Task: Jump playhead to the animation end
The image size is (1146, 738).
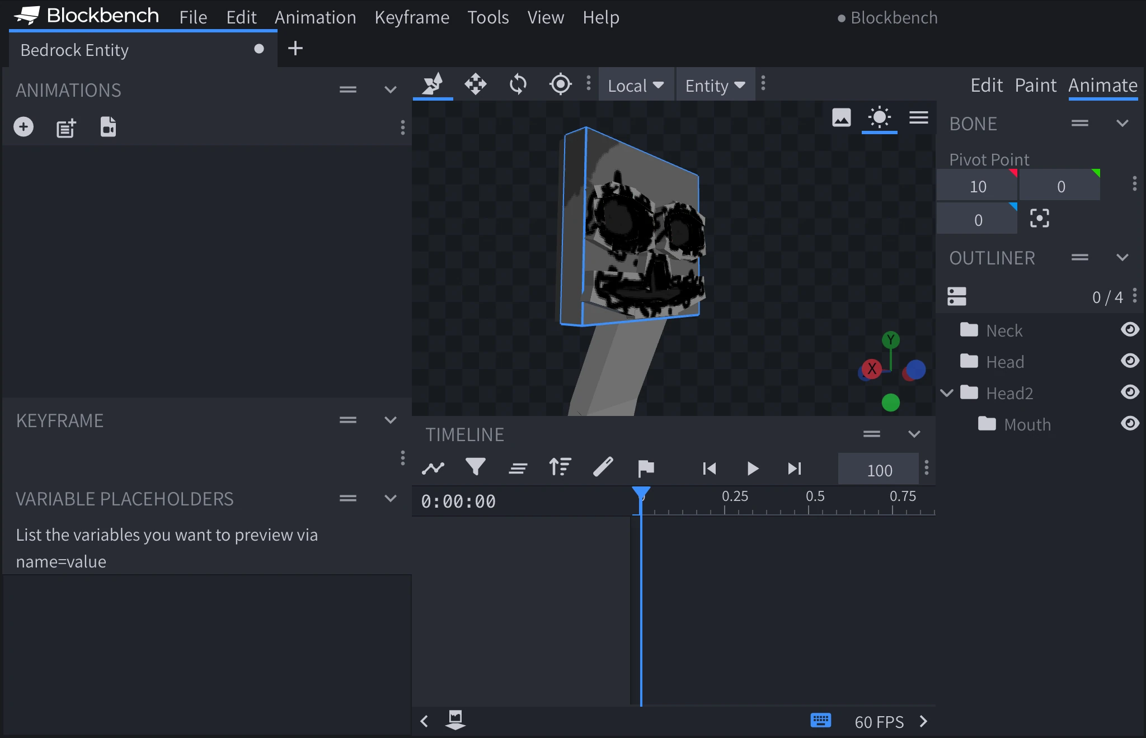Action: [795, 469]
